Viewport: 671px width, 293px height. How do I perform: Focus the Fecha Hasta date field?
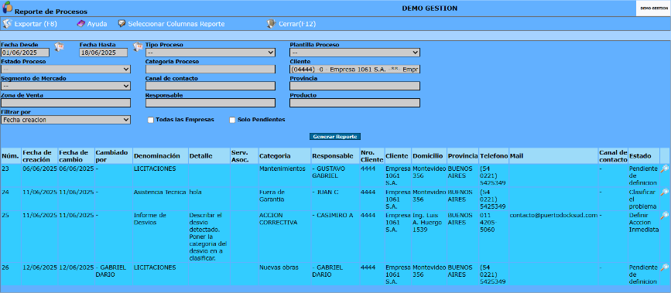coord(104,53)
